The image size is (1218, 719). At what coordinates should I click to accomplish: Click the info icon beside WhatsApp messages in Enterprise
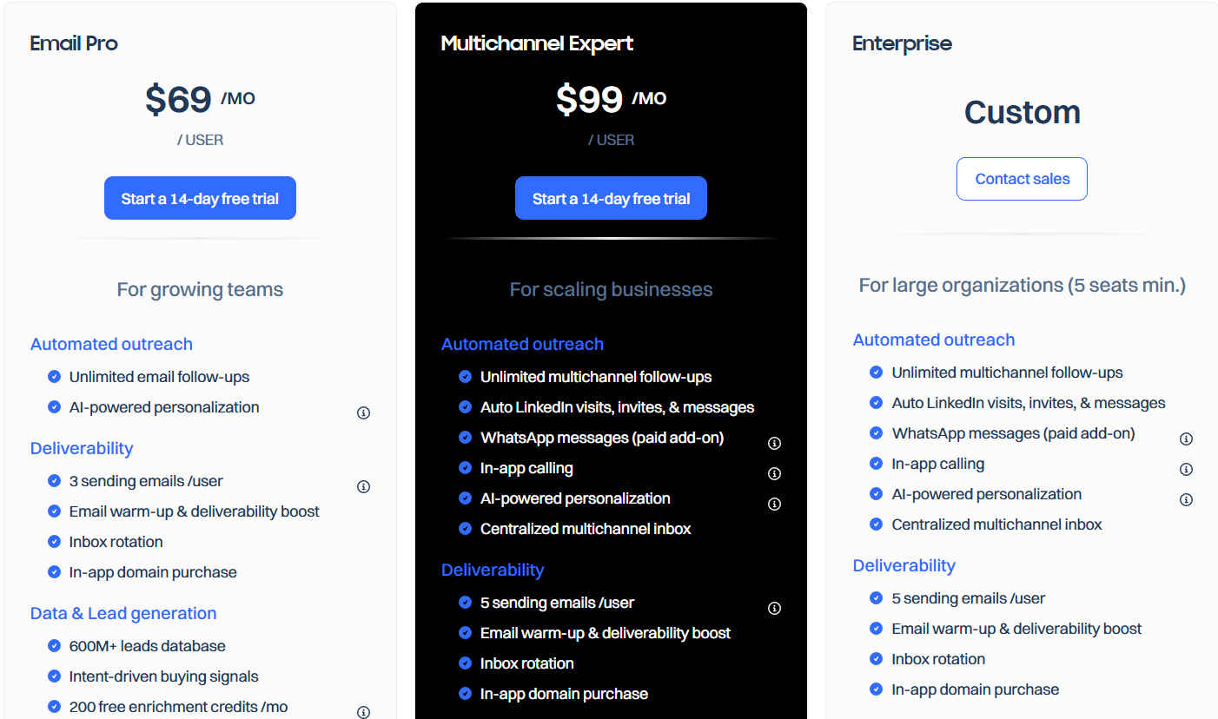click(1186, 439)
